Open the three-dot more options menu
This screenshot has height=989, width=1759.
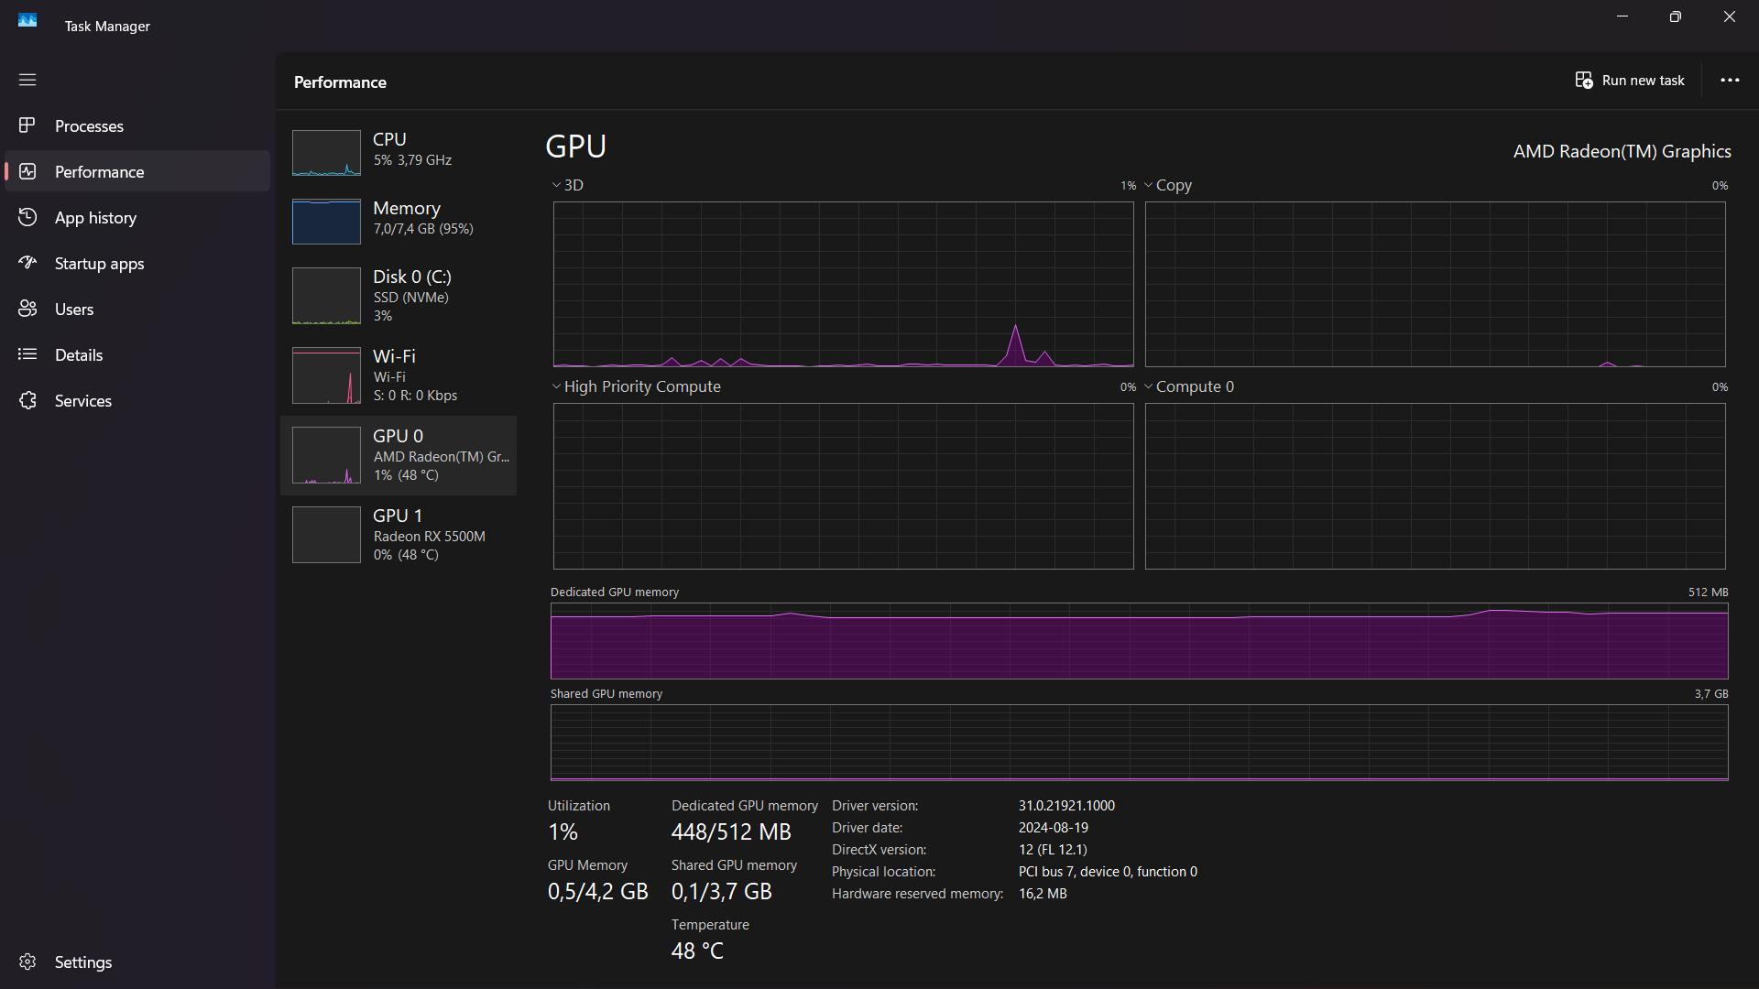point(1730,81)
